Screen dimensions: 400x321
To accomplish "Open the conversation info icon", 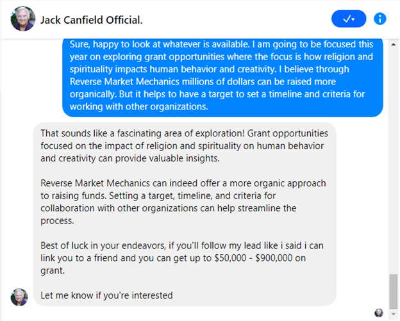I will [380, 19].
